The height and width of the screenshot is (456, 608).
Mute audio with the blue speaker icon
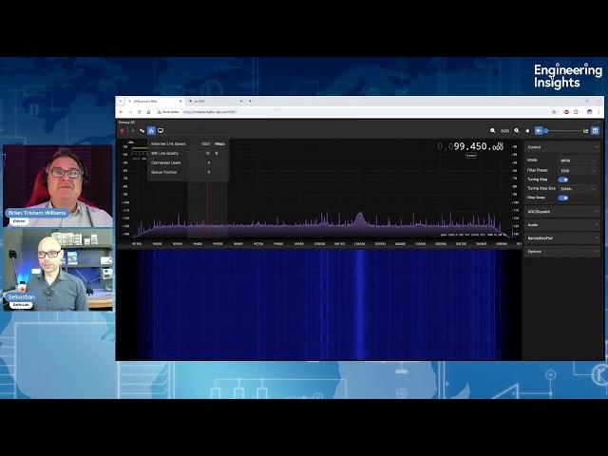click(x=539, y=130)
